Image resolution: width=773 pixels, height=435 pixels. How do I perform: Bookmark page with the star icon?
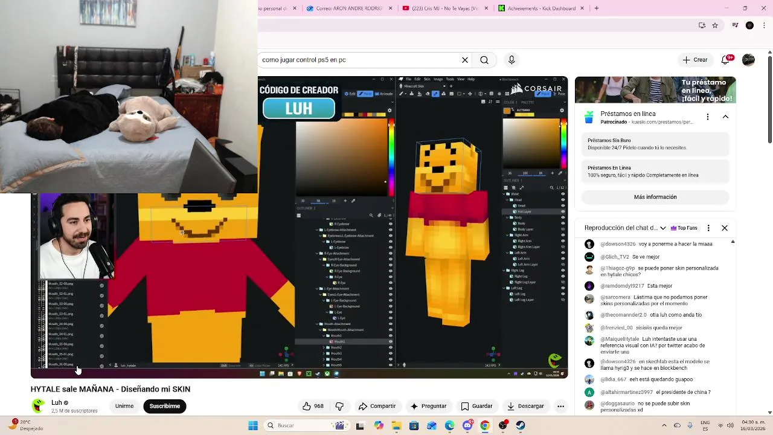click(x=715, y=25)
